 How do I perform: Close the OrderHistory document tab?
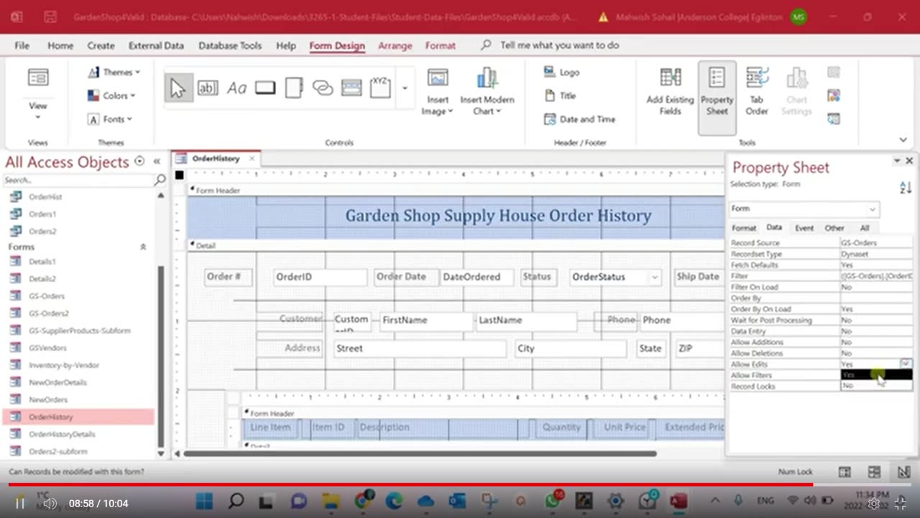tap(252, 158)
